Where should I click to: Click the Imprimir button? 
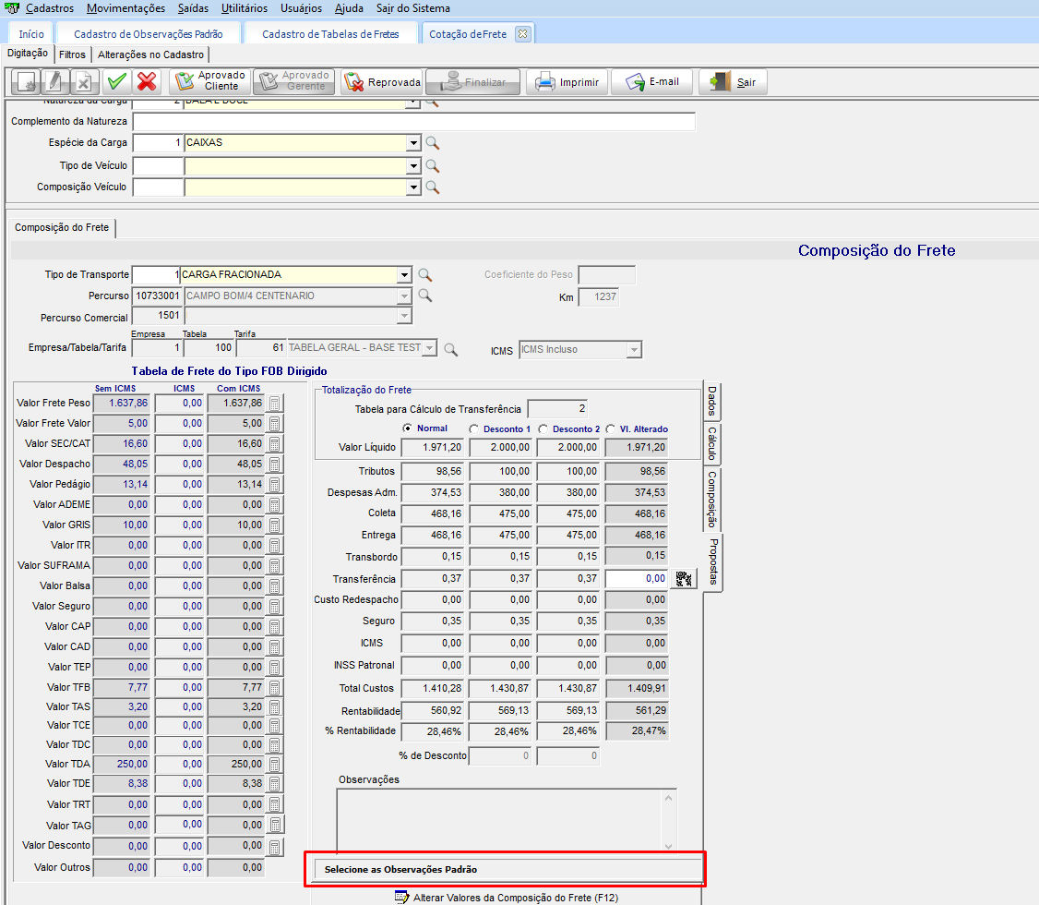point(567,82)
